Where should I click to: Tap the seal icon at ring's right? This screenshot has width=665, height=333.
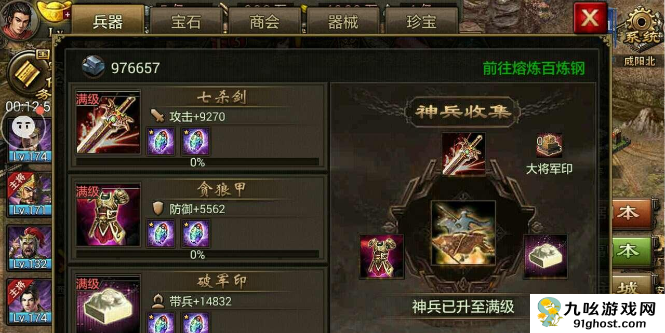click(x=546, y=256)
